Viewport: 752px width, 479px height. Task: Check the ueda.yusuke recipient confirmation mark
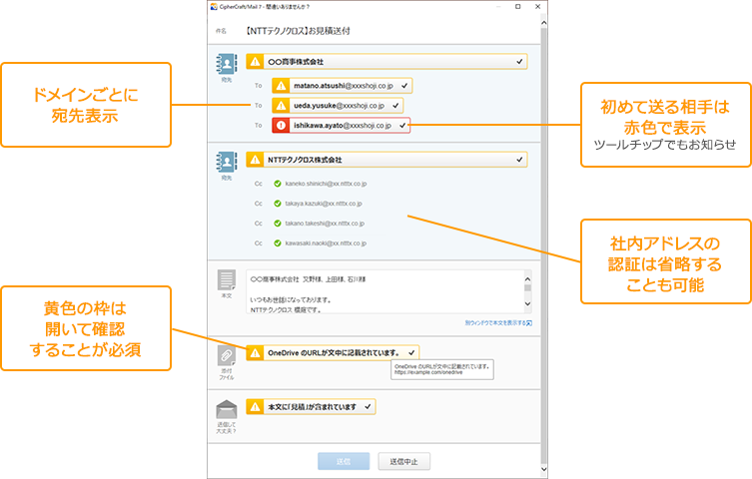(395, 106)
